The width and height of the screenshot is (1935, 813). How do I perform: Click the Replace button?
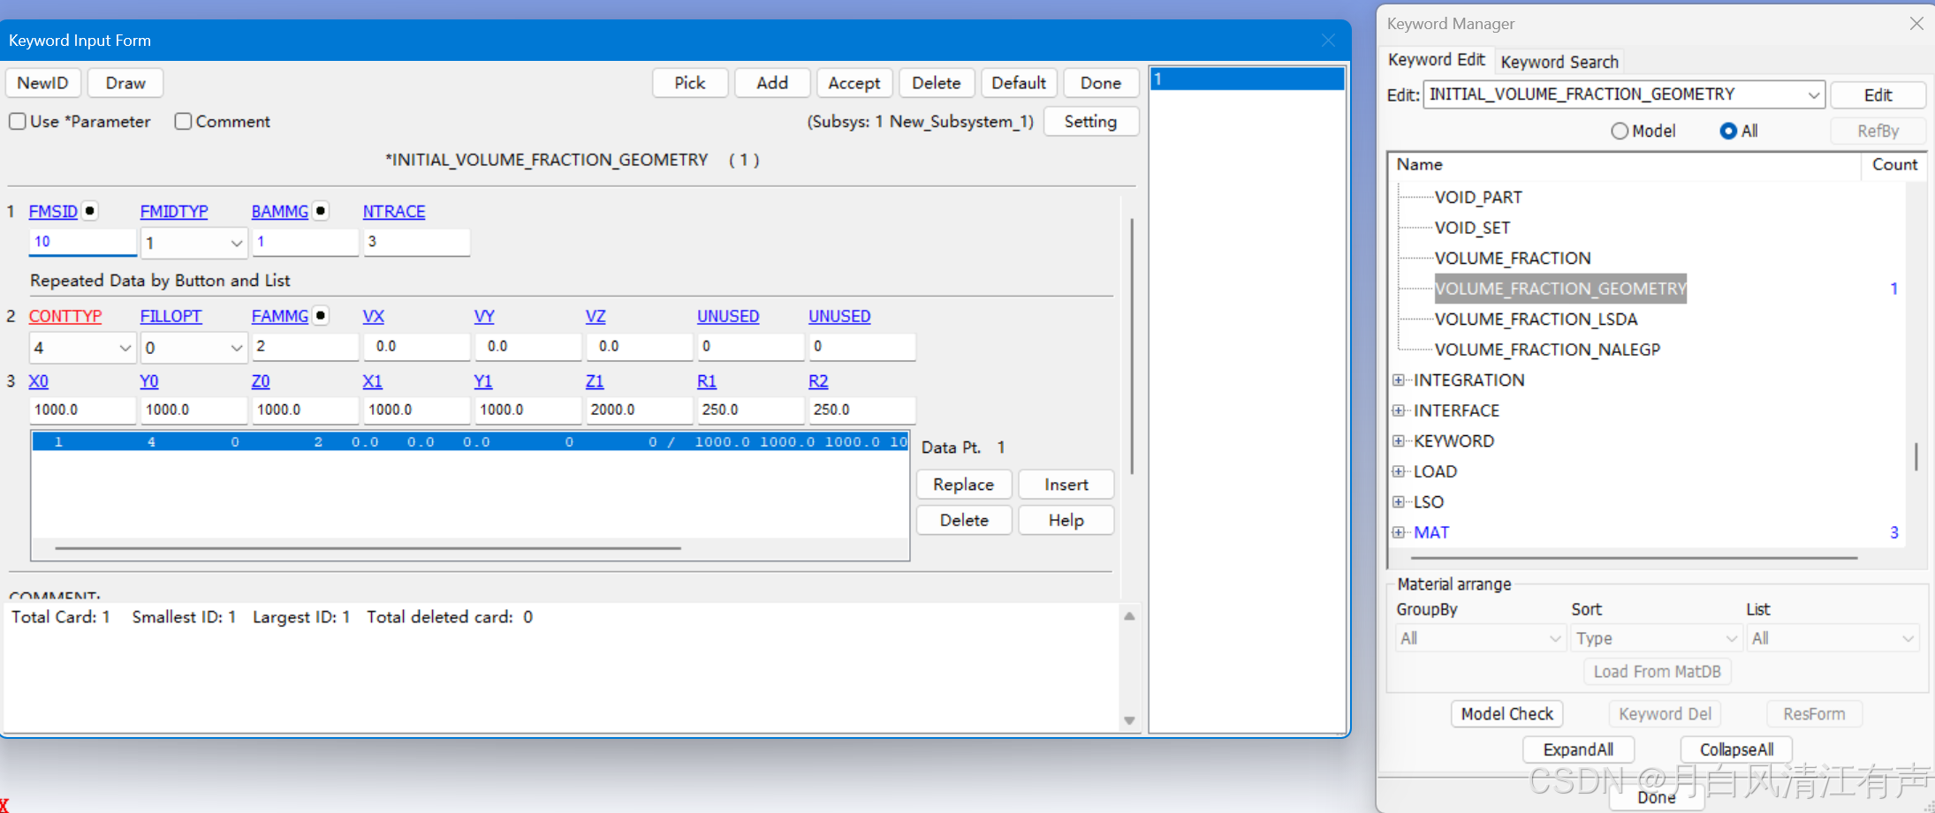964,485
